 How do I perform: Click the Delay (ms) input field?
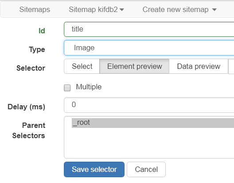149,105
